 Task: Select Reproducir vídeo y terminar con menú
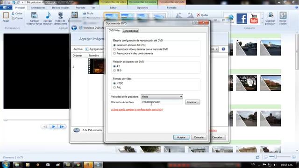(114, 49)
